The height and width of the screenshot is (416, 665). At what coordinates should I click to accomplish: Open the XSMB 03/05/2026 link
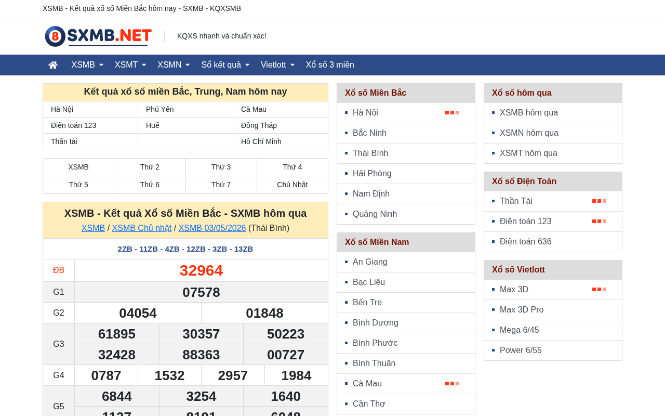pos(212,228)
